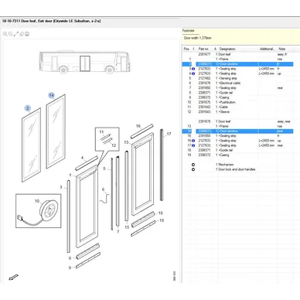Select callout 14 bubble in diagram
300x300 pixels.
tap(52, 95)
